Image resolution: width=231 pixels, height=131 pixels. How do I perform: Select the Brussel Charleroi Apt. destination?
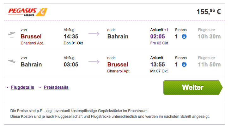tap(119, 67)
